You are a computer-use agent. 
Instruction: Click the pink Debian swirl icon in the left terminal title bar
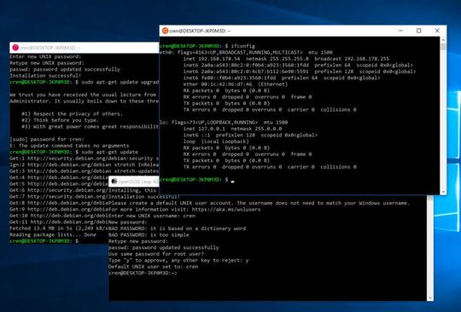click(15, 48)
